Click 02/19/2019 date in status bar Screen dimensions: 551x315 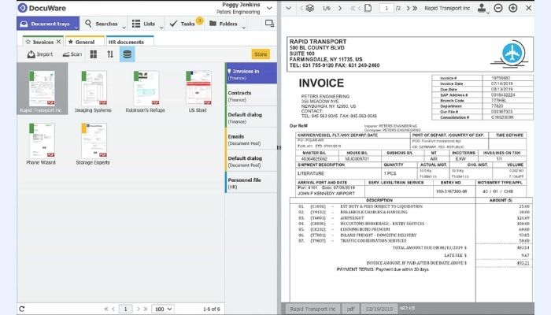pyautogui.click(x=379, y=309)
